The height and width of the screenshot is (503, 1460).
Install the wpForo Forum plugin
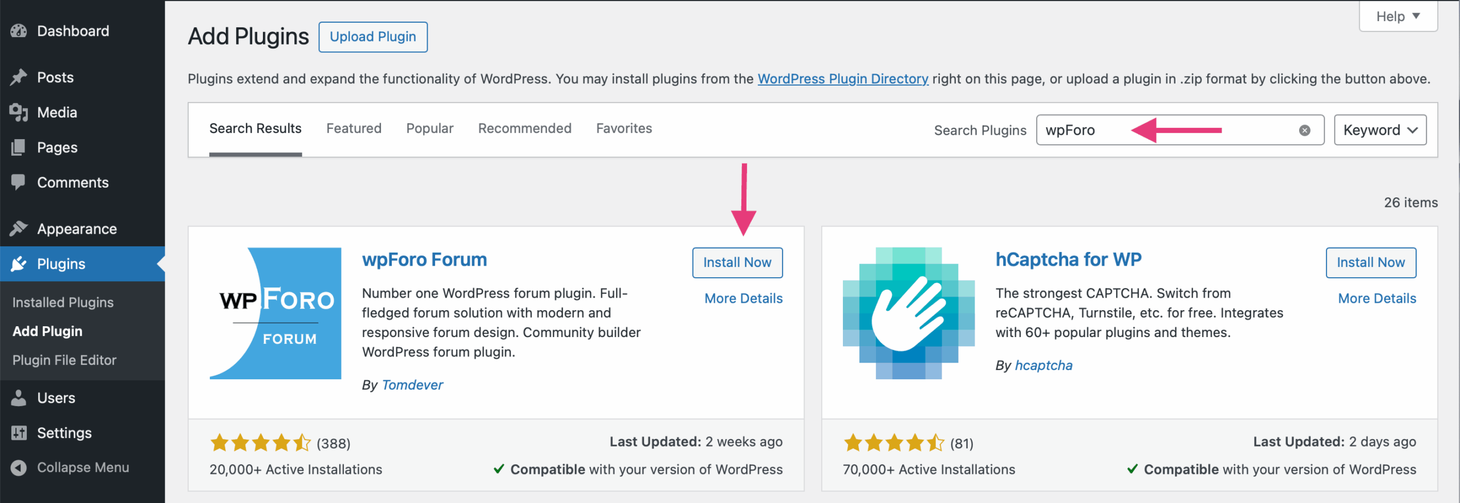click(737, 262)
